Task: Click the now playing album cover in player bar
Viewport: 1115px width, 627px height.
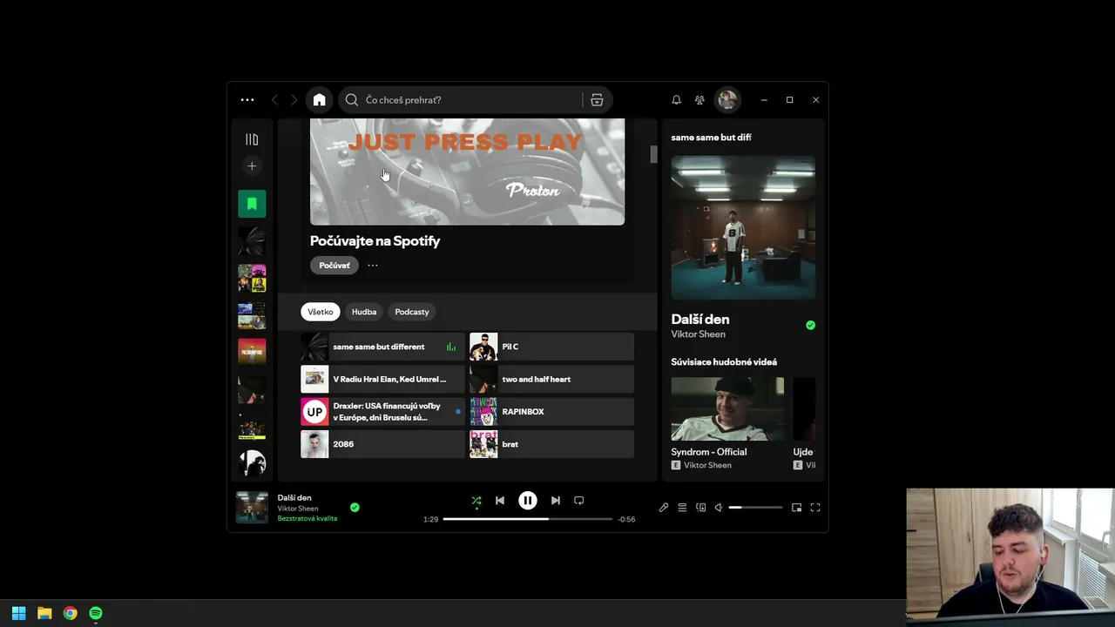Action: tap(252, 508)
